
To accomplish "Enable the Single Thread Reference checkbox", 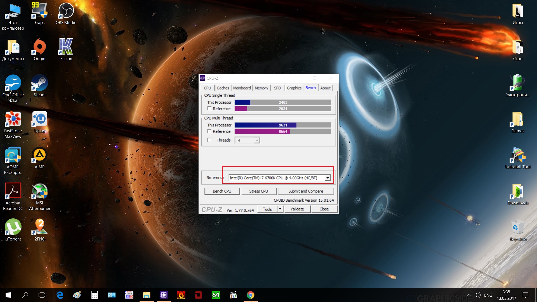I will 209,108.
